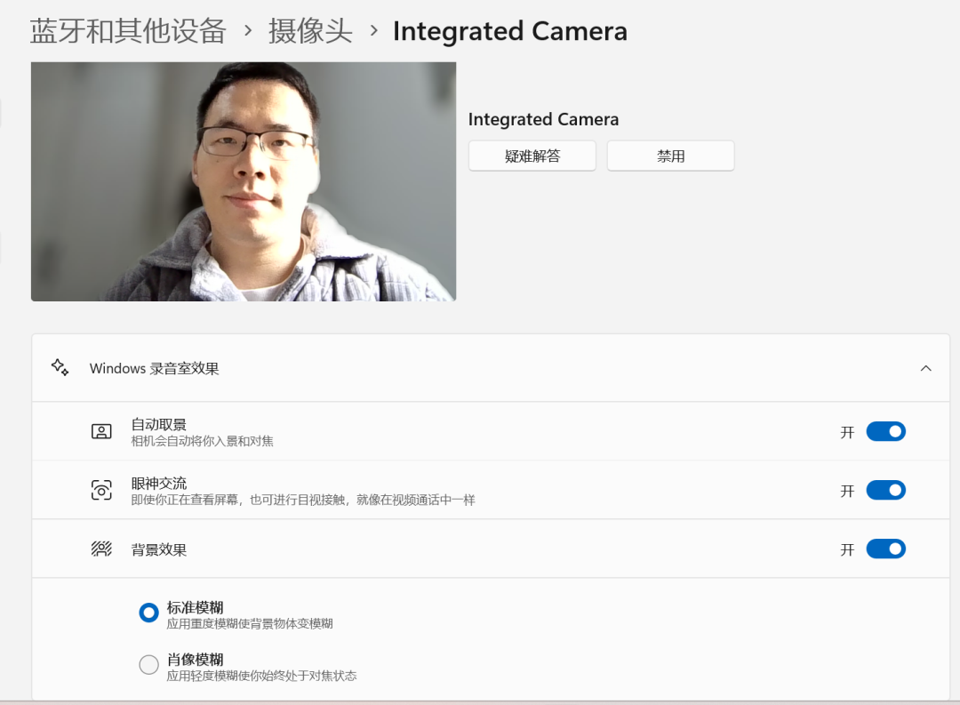Click the Windows 录音室效果 sparkle icon
Viewport: 960px width, 705px height.
pos(60,367)
